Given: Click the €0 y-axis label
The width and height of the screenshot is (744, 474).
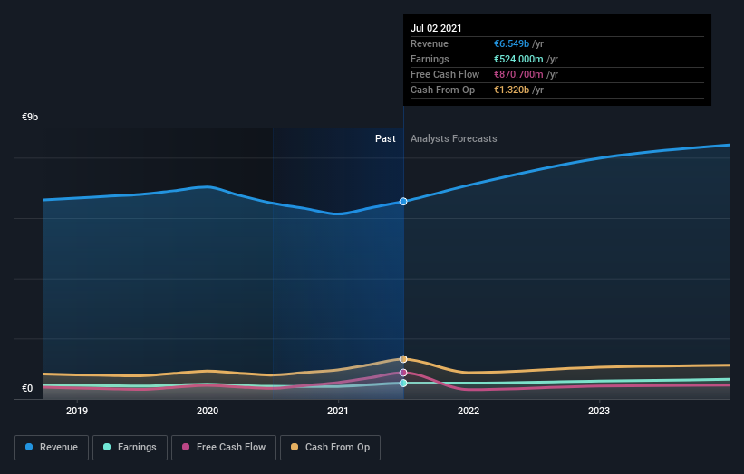Looking at the screenshot, I should (27, 388).
